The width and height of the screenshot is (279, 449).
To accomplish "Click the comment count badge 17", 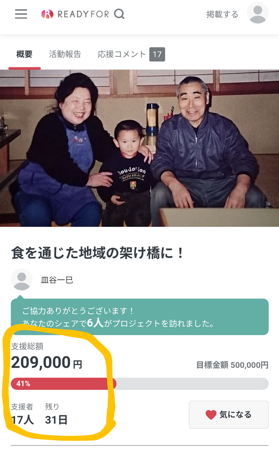I will (x=157, y=54).
